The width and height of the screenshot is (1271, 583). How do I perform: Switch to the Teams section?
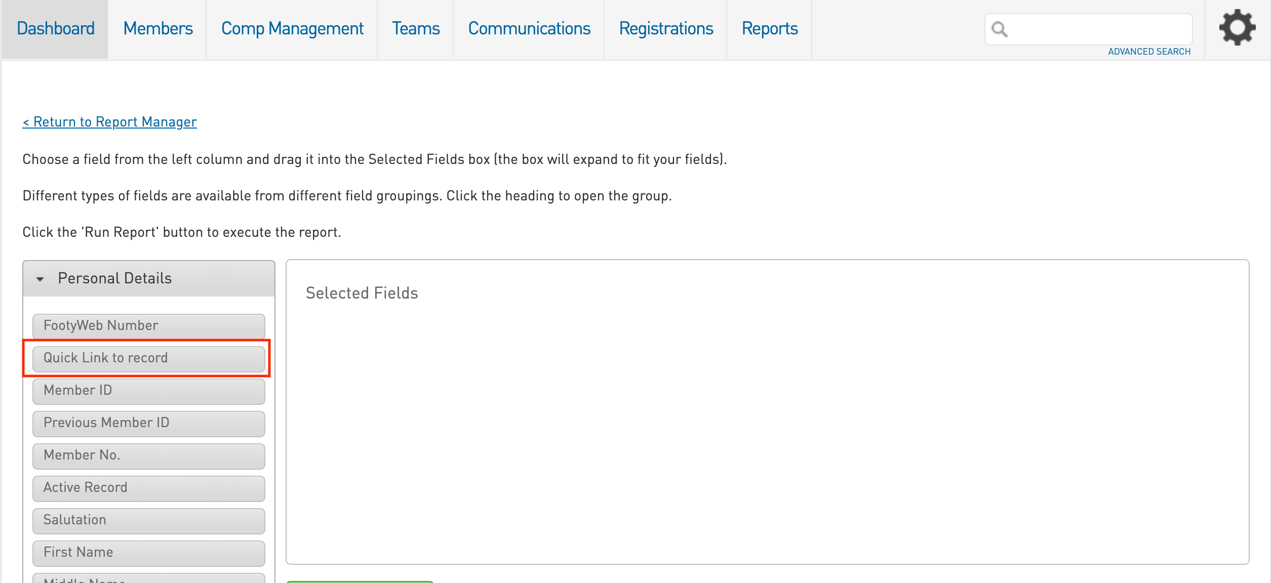(416, 29)
